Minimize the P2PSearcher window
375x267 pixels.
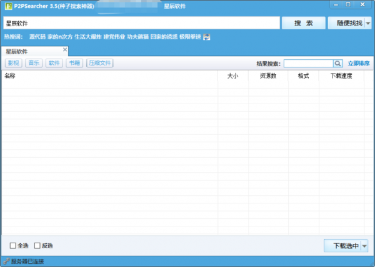point(336,5)
